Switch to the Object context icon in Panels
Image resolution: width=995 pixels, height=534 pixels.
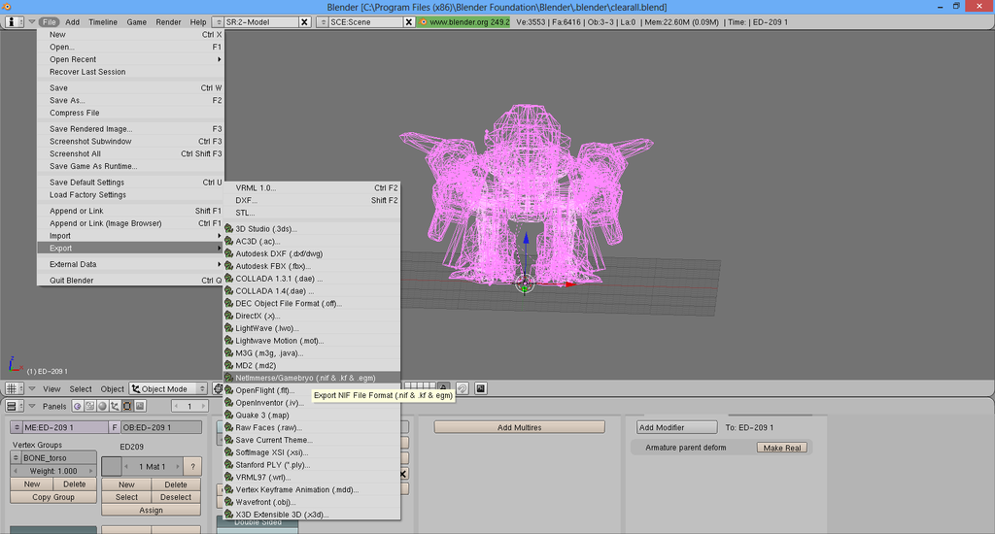(x=115, y=406)
